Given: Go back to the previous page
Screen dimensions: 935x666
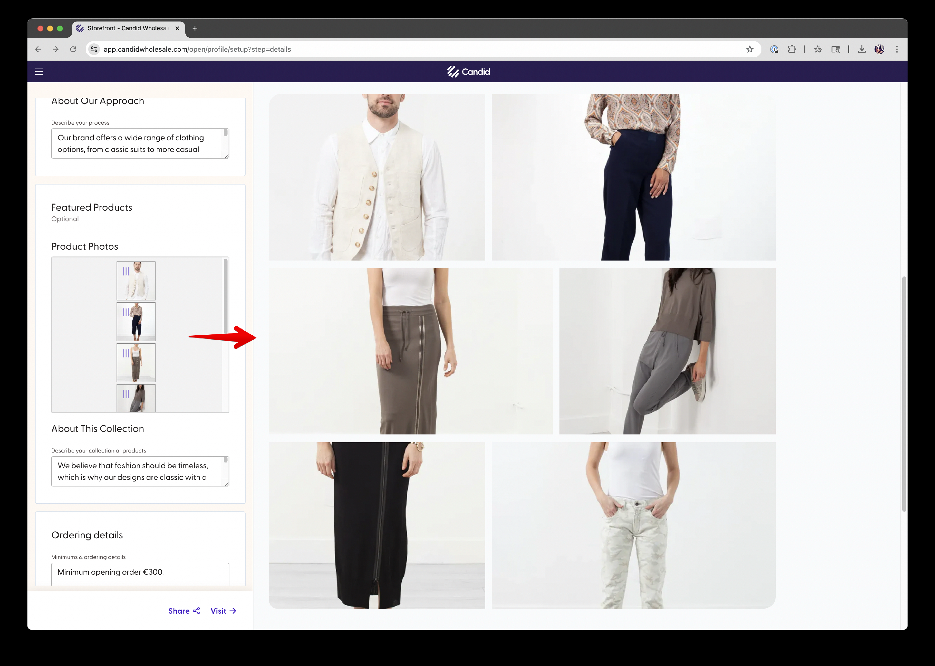Looking at the screenshot, I should click(38, 49).
